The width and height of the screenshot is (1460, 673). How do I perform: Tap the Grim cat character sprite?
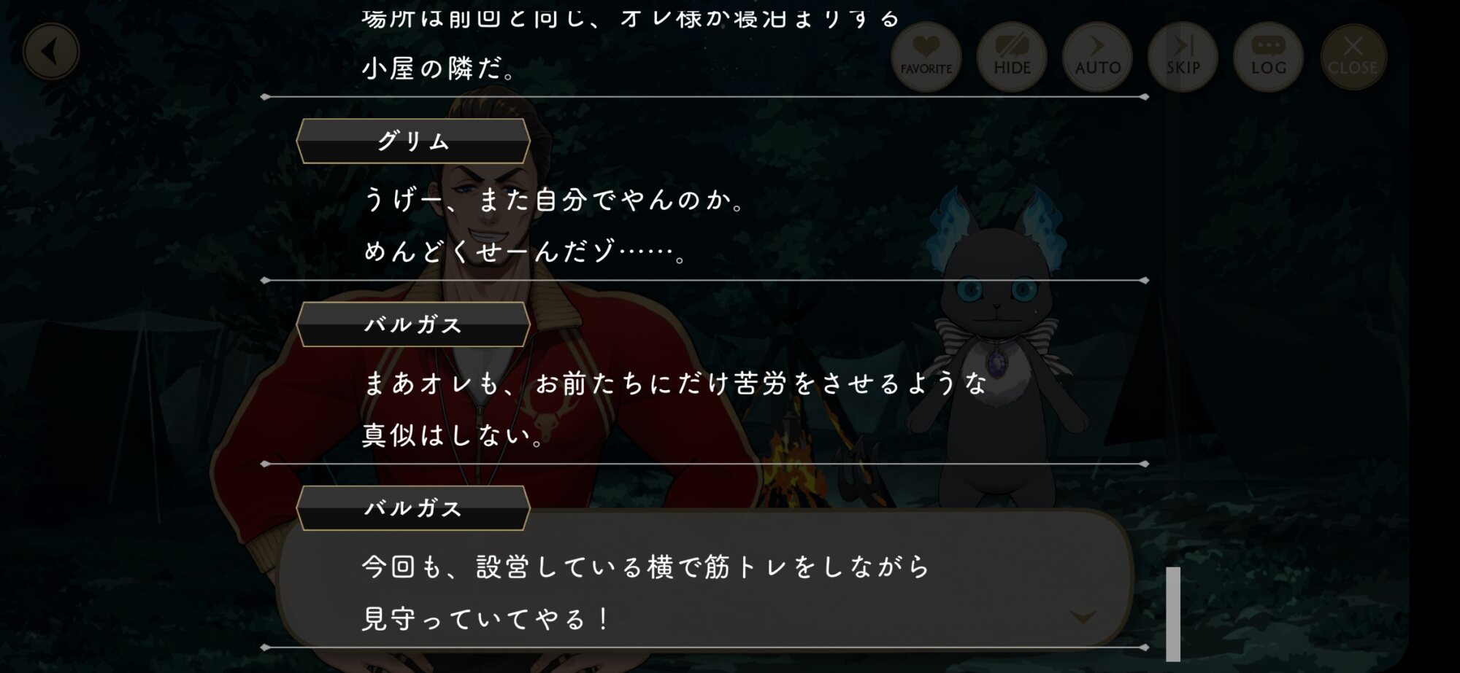998,350
